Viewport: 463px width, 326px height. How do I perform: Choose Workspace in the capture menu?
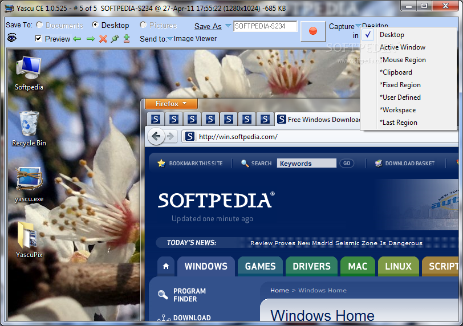point(409,110)
